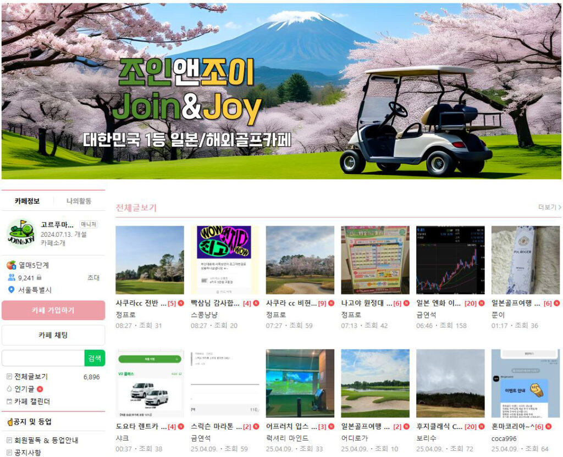
Task: Click the member count people icon
Action: pyautogui.click(x=11, y=277)
